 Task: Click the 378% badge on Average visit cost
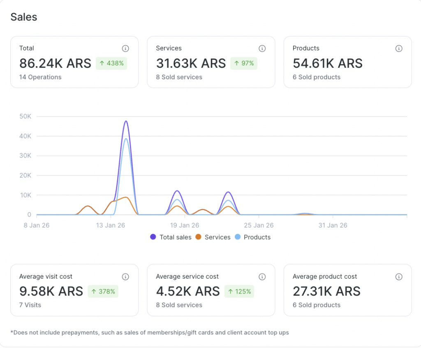click(104, 291)
